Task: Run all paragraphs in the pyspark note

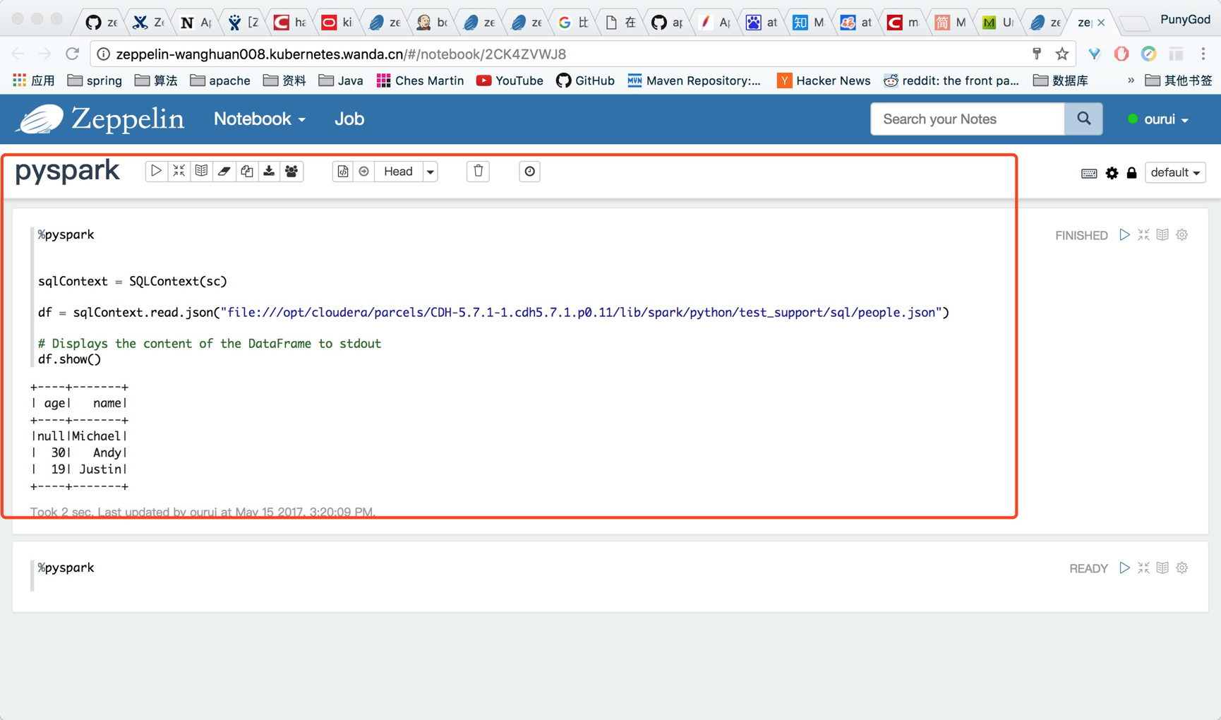Action: [x=156, y=172]
